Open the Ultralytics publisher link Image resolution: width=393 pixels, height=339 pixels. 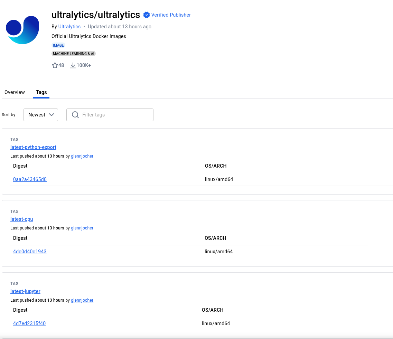[x=69, y=27]
